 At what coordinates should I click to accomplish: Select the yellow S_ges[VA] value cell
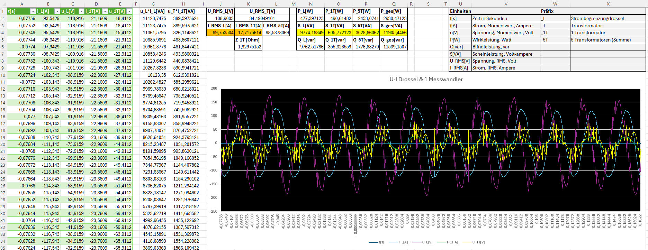[394, 33]
